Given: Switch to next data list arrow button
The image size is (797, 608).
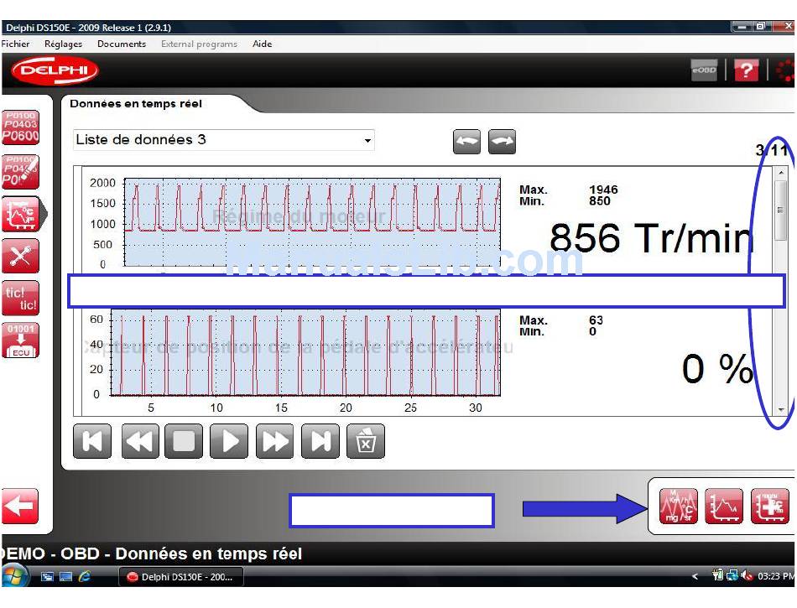Looking at the screenshot, I should tap(502, 142).
